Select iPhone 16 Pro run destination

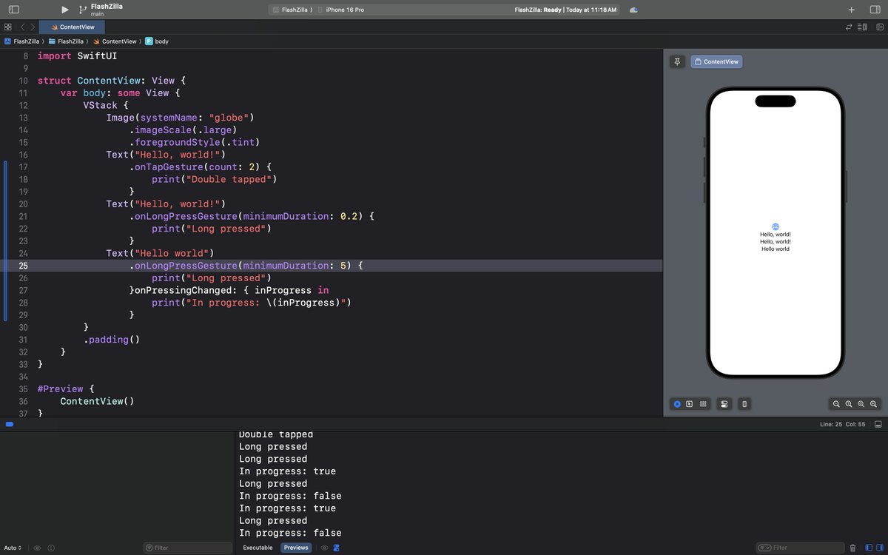[340, 10]
